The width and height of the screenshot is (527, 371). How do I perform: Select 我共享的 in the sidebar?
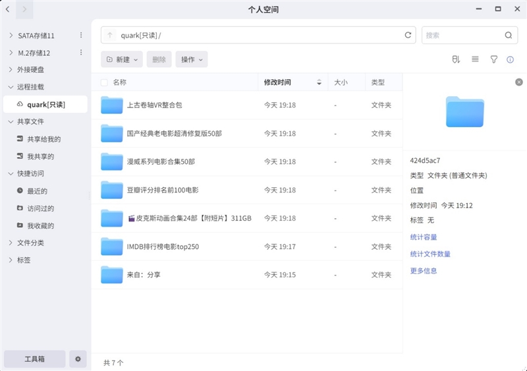[40, 157]
